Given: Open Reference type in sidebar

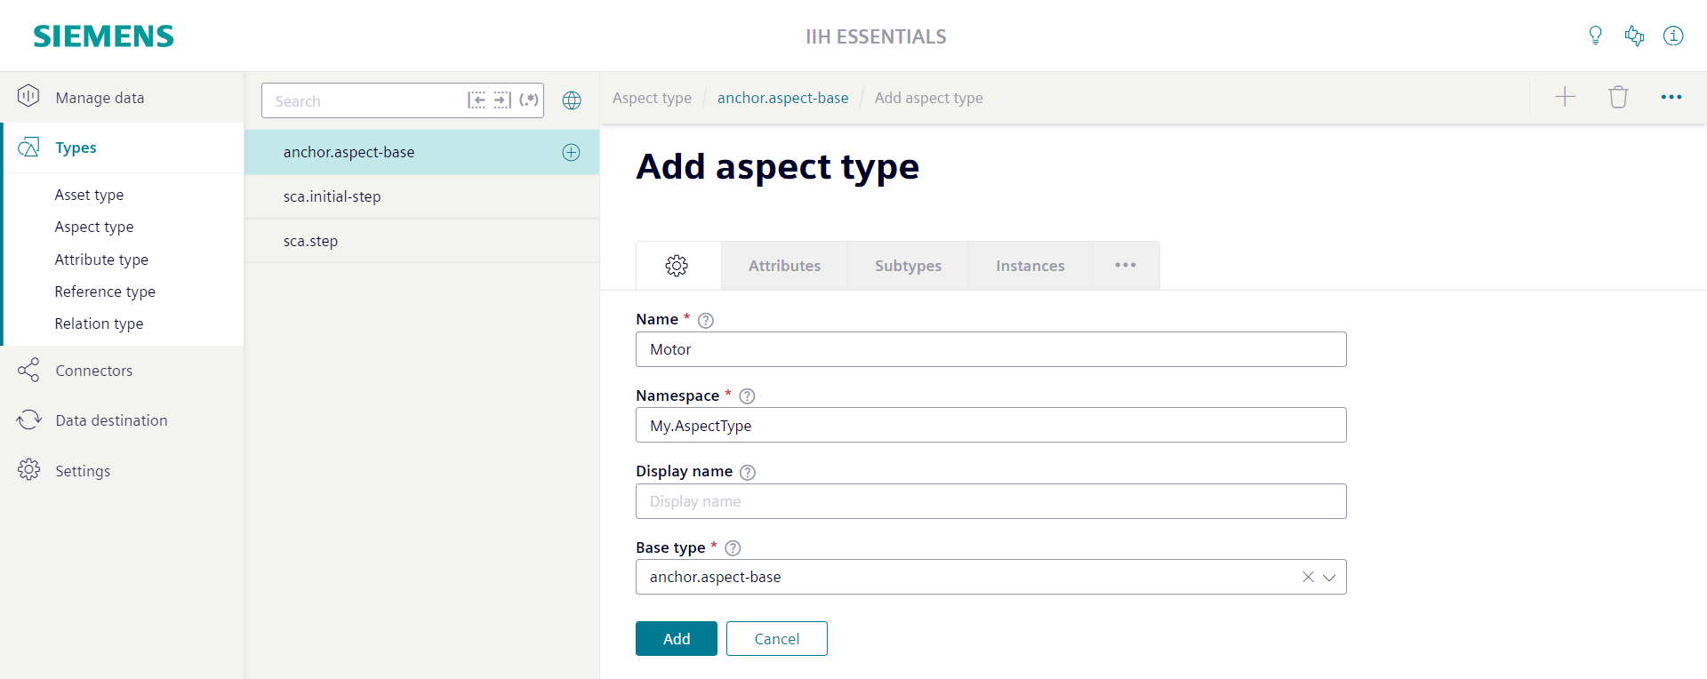Looking at the screenshot, I should (105, 292).
